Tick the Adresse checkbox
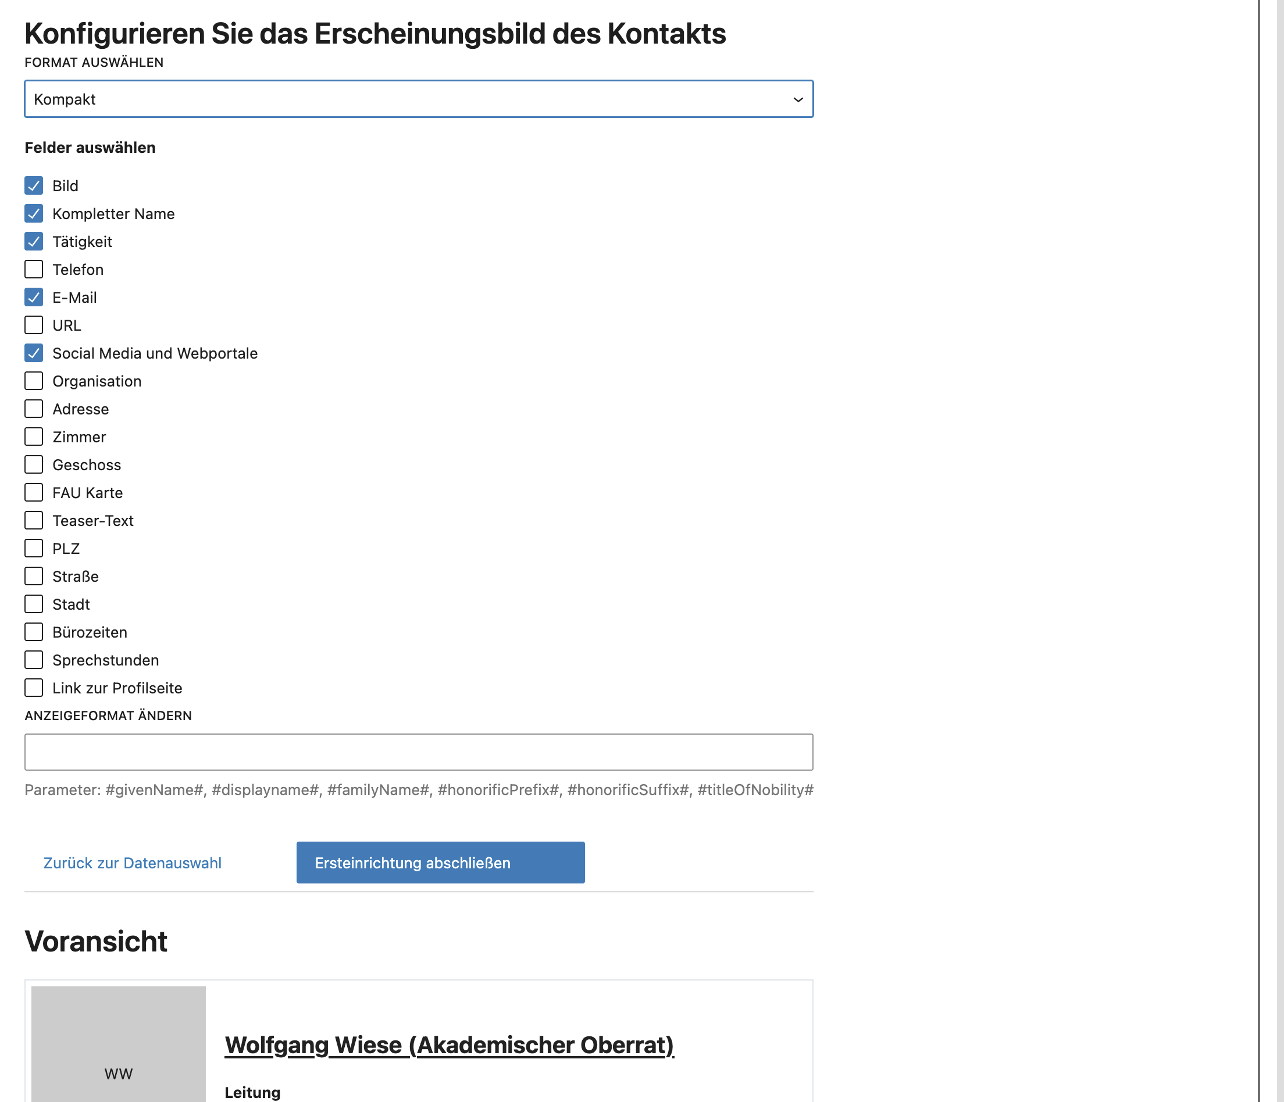 (x=34, y=409)
